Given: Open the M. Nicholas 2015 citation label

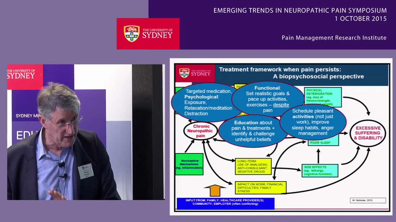Looking at the screenshot, I should (368, 200).
